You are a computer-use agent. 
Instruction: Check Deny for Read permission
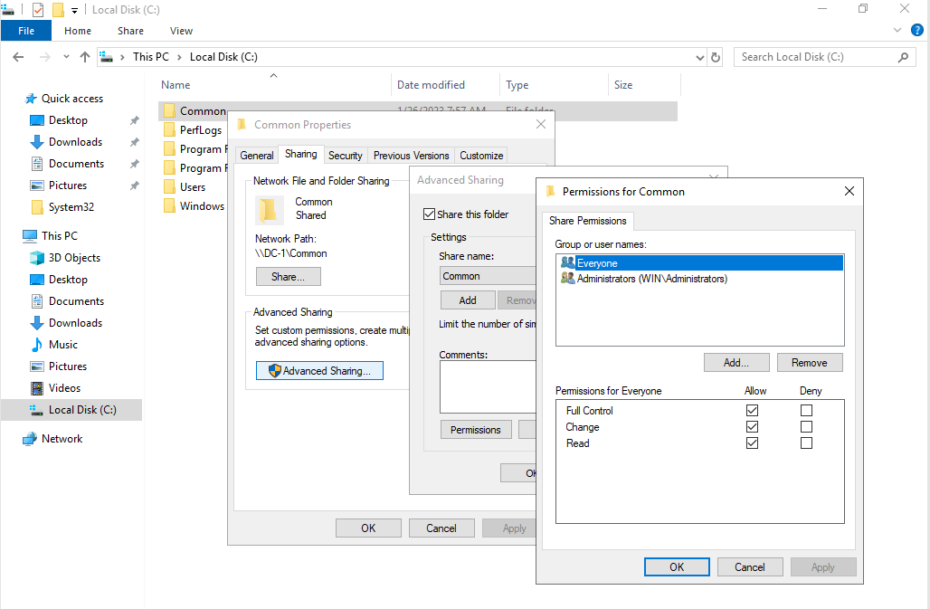click(x=806, y=443)
